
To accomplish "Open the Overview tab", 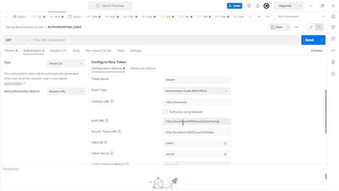I will [20, 16].
